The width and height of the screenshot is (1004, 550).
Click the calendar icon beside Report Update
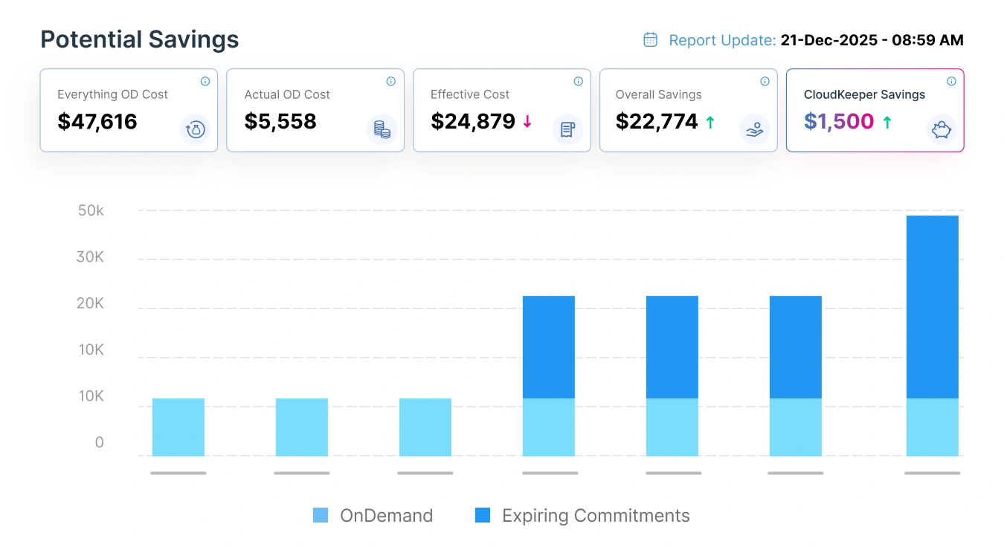pos(651,39)
